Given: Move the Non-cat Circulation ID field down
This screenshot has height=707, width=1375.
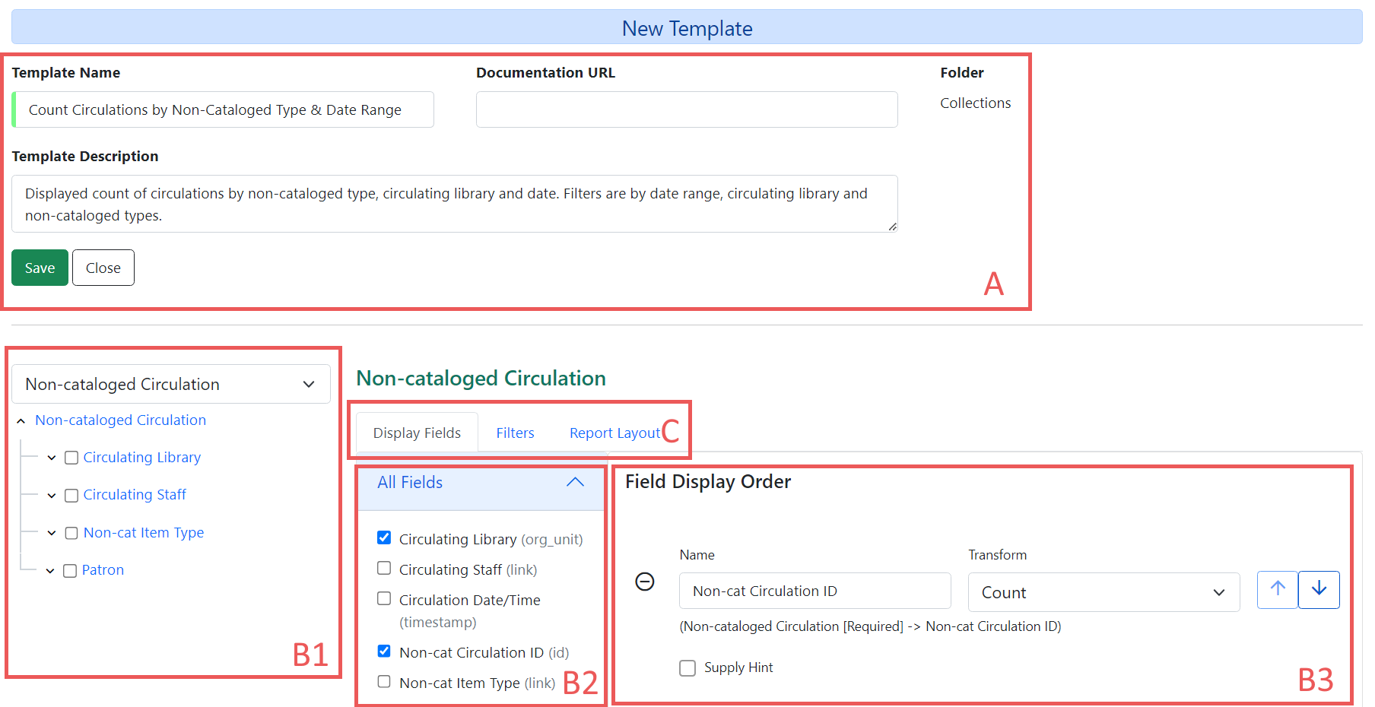Looking at the screenshot, I should [1319, 590].
